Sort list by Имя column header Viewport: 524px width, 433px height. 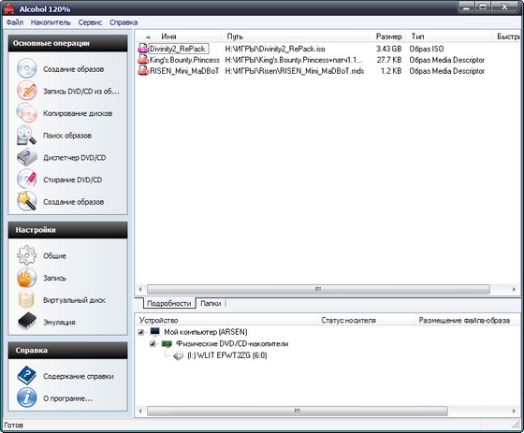pos(168,36)
